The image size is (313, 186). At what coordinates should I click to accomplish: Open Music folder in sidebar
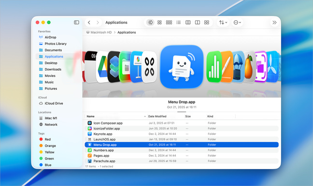tap(49, 82)
